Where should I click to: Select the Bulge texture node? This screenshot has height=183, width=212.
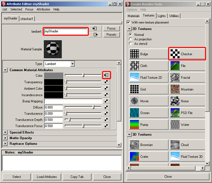135,54
